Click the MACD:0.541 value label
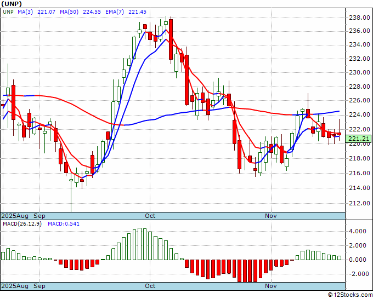The height and width of the screenshot is (299, 373). tap(64, 224)
